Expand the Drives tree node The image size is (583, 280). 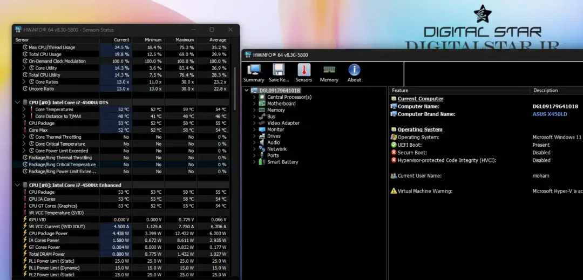(x=255, y=136)
